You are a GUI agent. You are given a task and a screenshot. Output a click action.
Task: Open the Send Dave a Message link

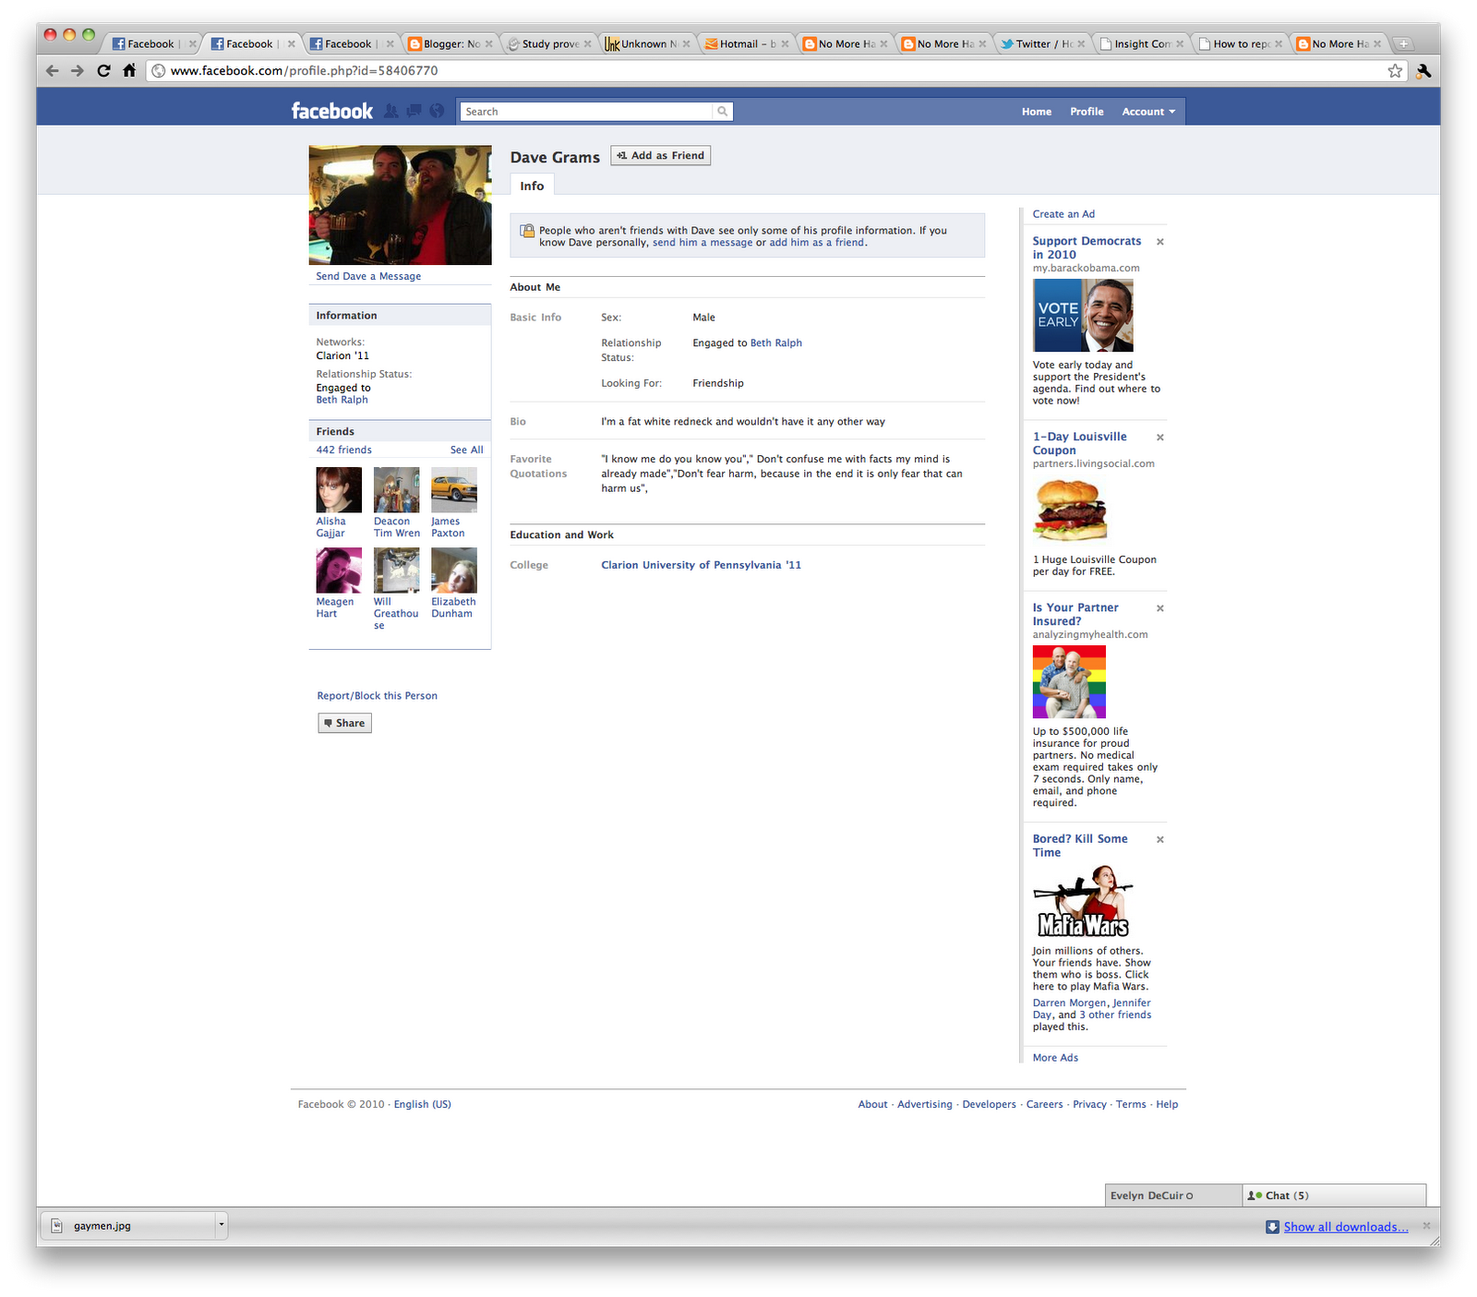[368, 276]
